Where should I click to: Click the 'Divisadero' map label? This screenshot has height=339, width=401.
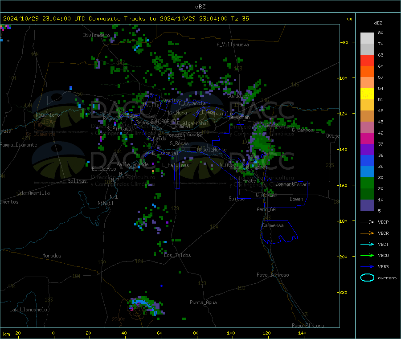click(x=96, y=35)
